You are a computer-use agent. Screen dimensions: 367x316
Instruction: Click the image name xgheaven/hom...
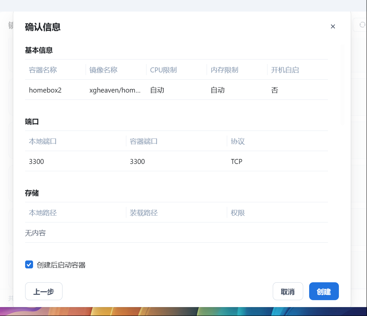click(x=115, y=90)
